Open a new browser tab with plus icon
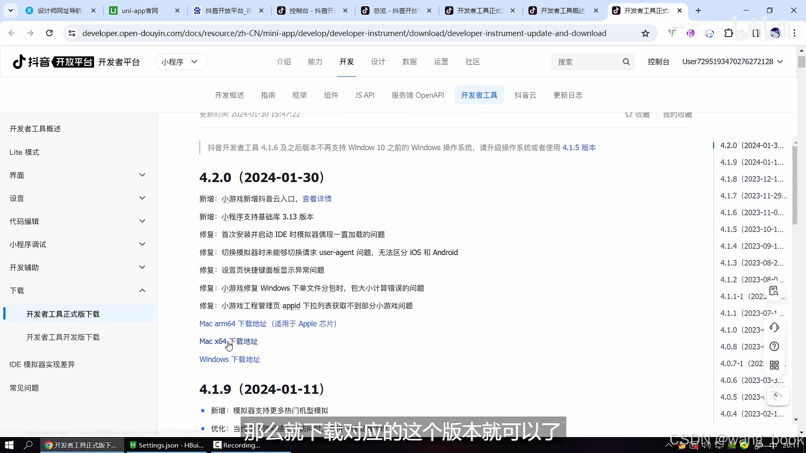This screenshot has height=453, width=806. 698,10
